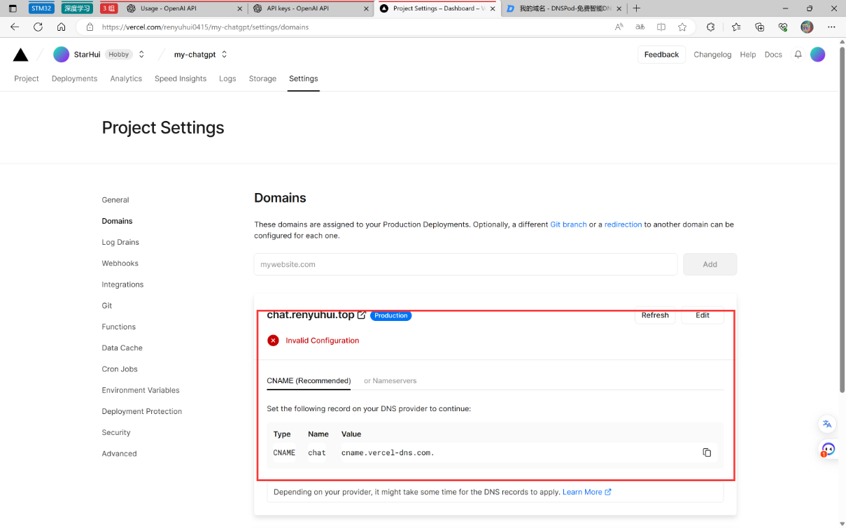Copy the cname.vercel-dns.com value

[x=707, y=452]
